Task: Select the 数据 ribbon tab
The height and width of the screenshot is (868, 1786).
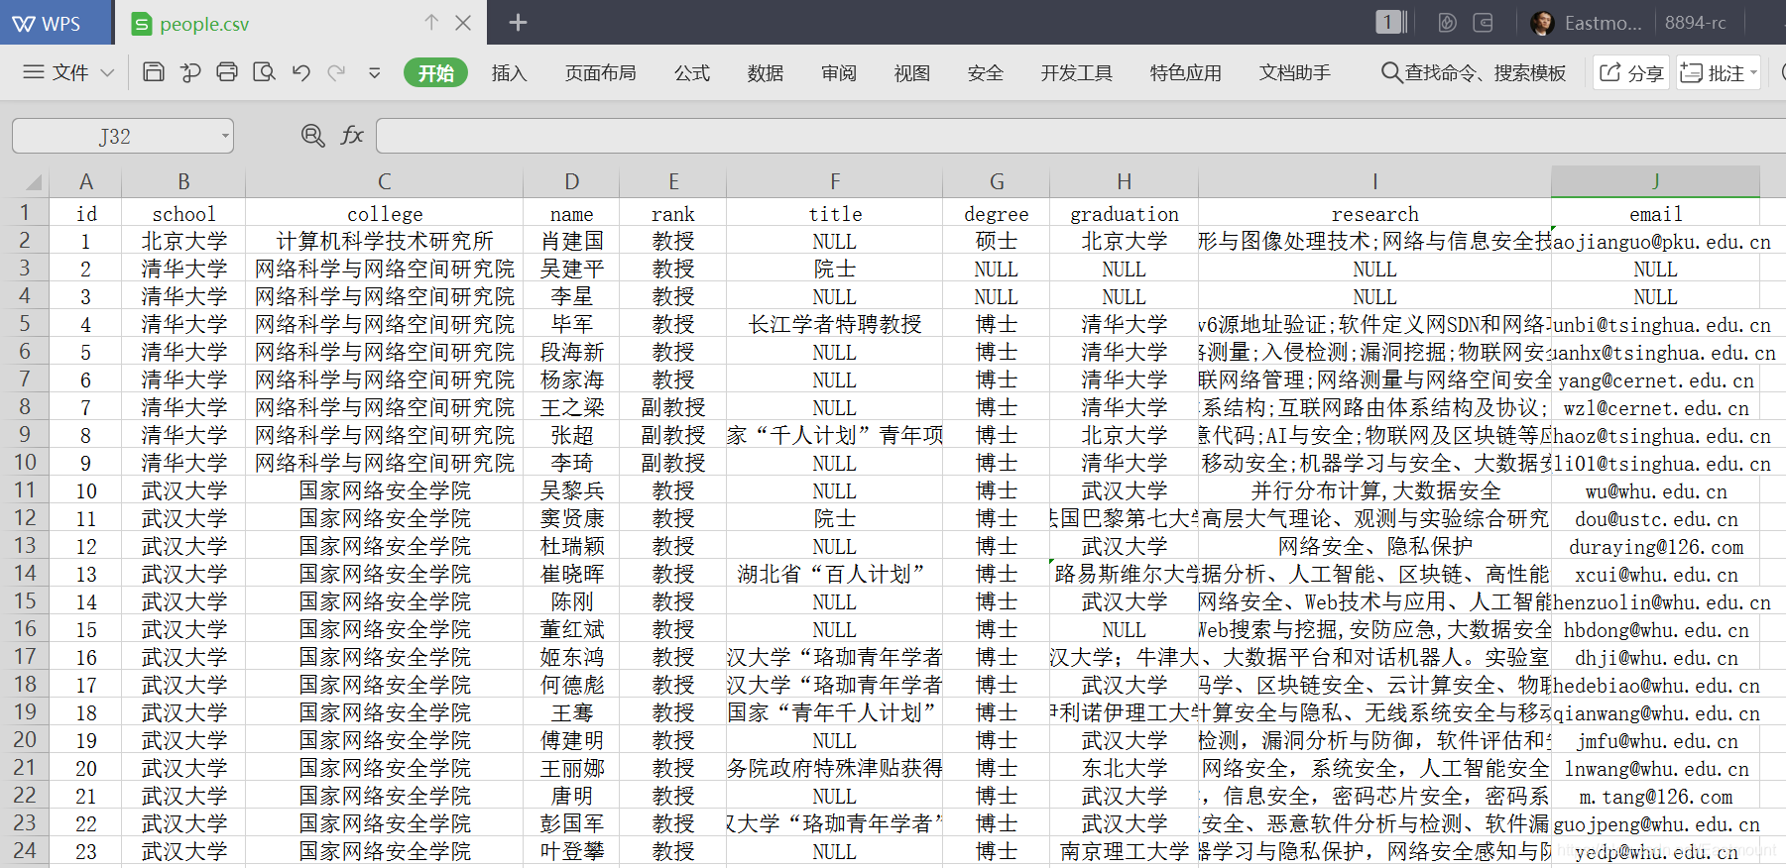Action: tap(765, 72)
